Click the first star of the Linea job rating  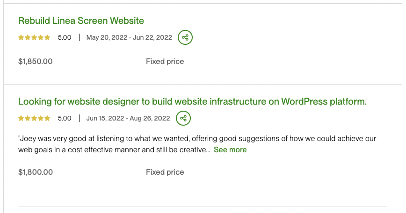point(21,38)
